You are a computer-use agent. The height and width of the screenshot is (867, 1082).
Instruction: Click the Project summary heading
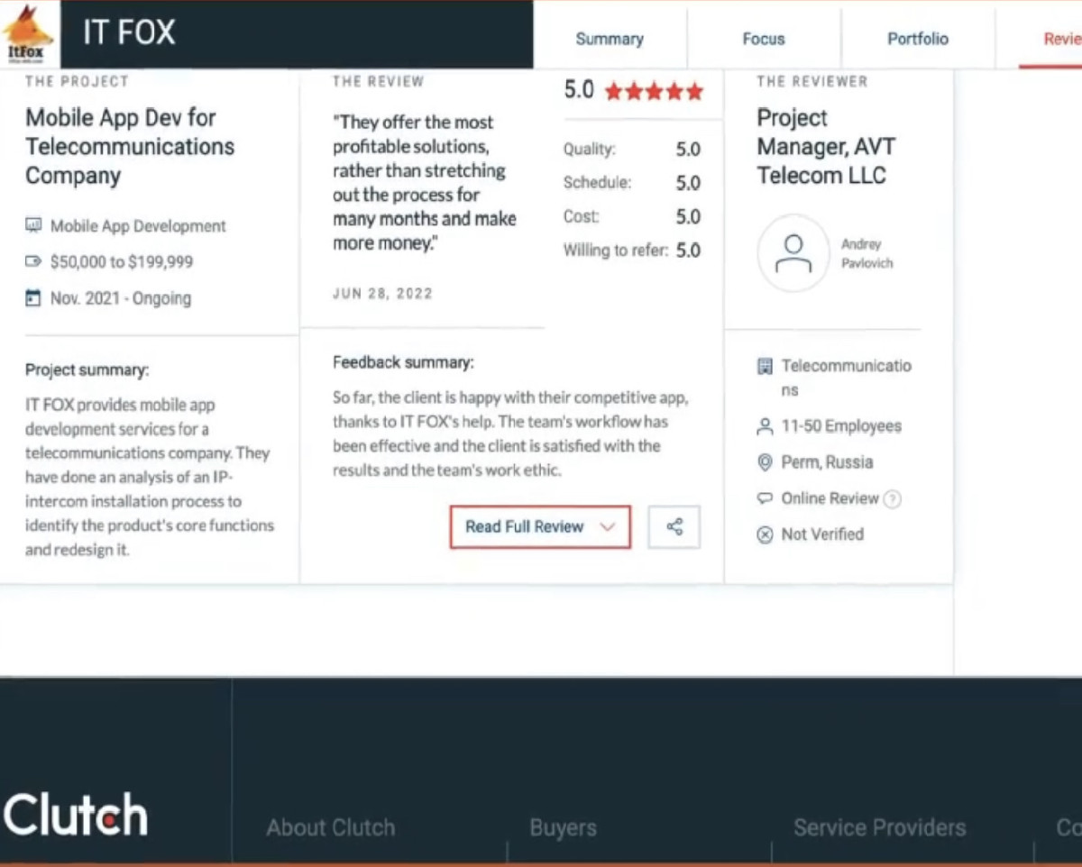(87, 370)
